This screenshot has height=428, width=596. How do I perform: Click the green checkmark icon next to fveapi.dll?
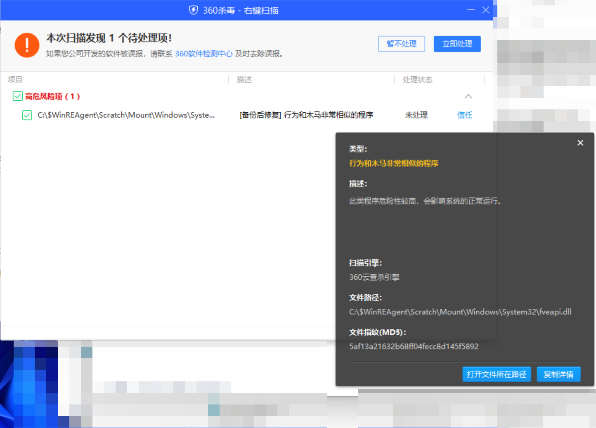pyautogui.click(x=26, y=115)
